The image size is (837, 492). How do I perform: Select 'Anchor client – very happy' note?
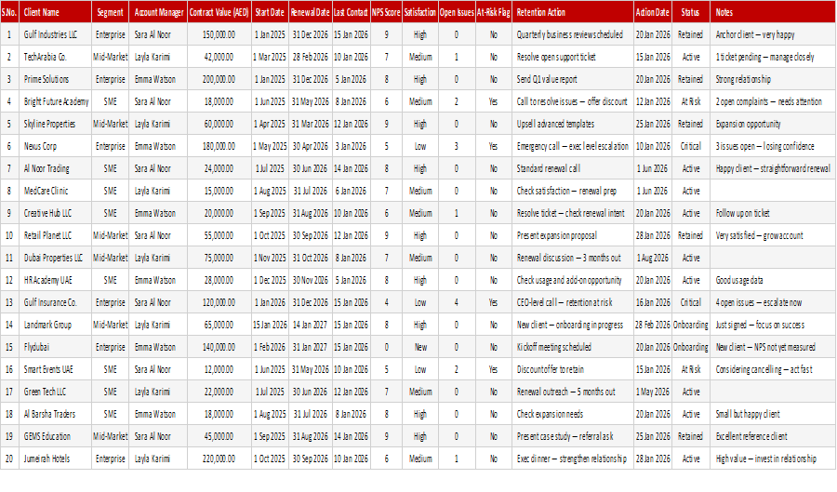click(773, 34)
